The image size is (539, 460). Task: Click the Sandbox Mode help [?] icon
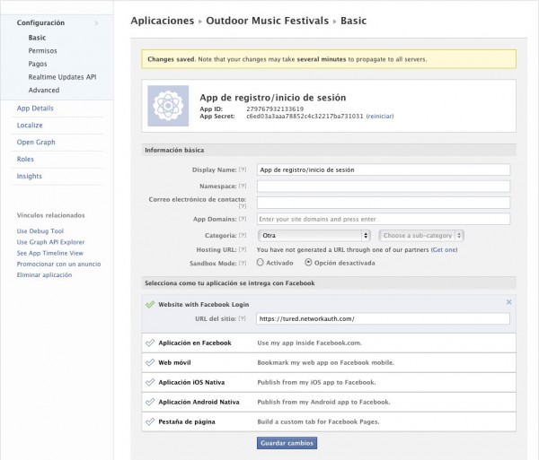point(243,263)
